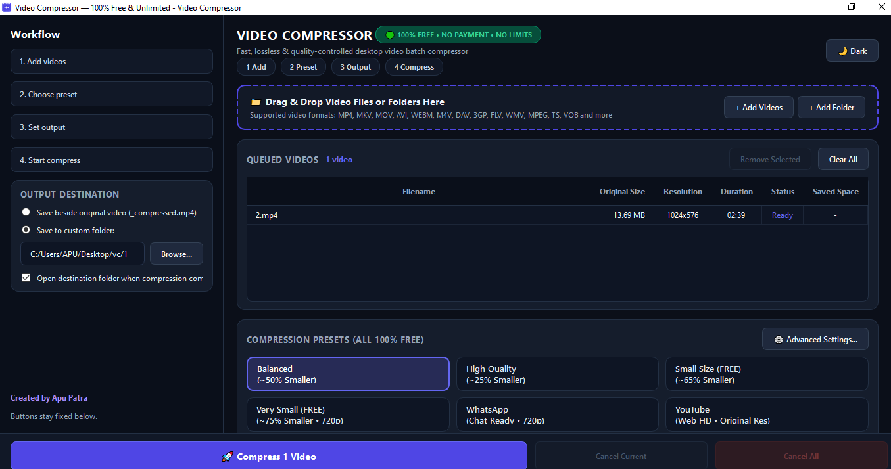Toggle the Dark theme button
The height and width of the screenshot is (469, 891).
coord(852,51)
